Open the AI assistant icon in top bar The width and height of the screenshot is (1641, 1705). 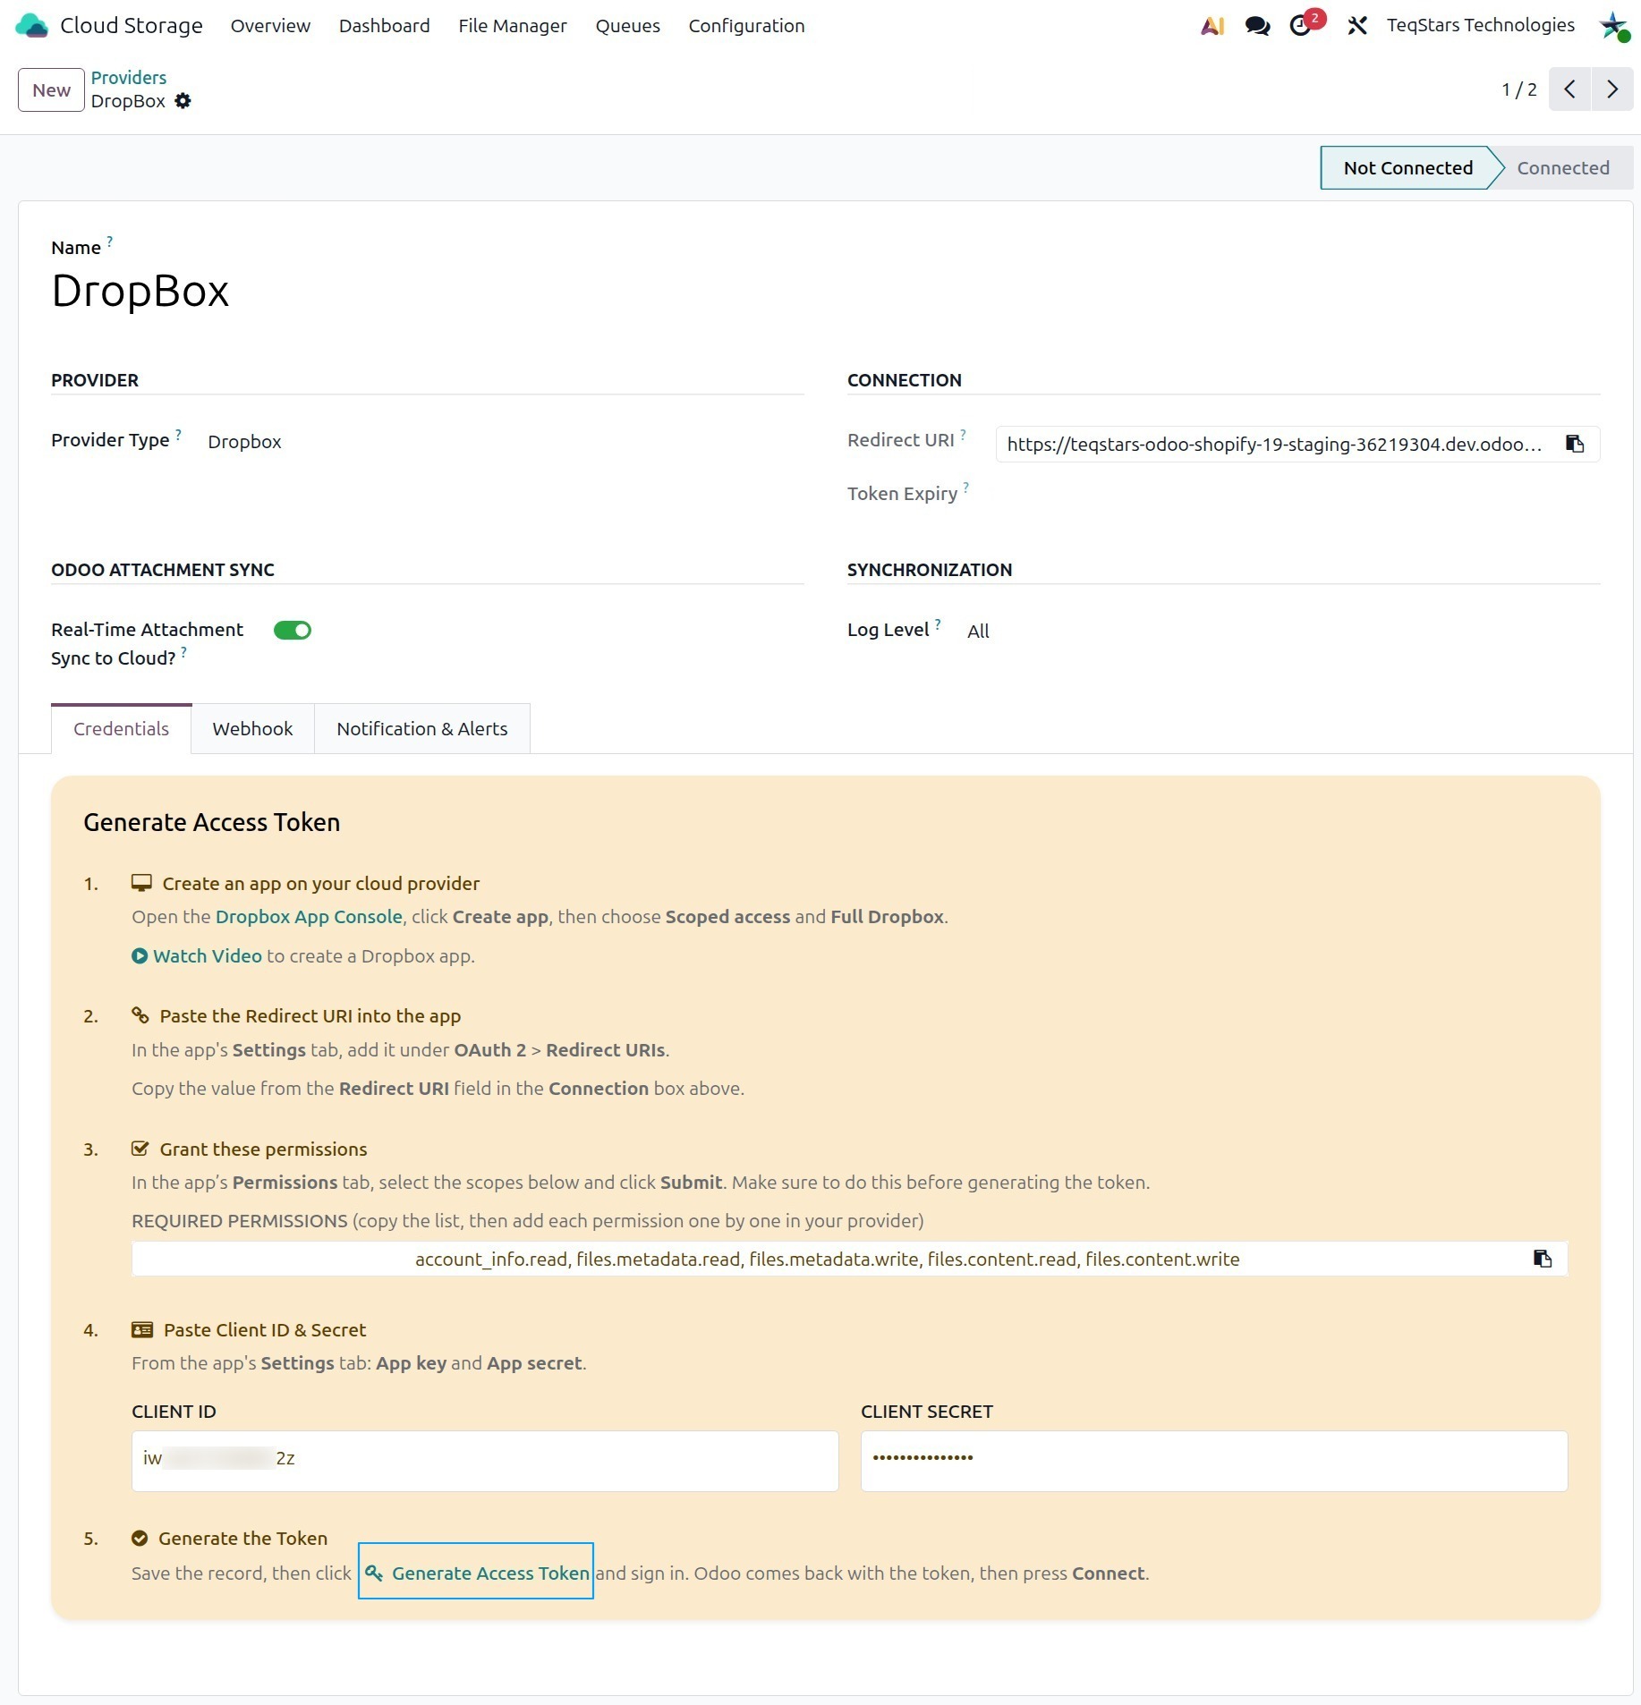tap(1212, 26)
